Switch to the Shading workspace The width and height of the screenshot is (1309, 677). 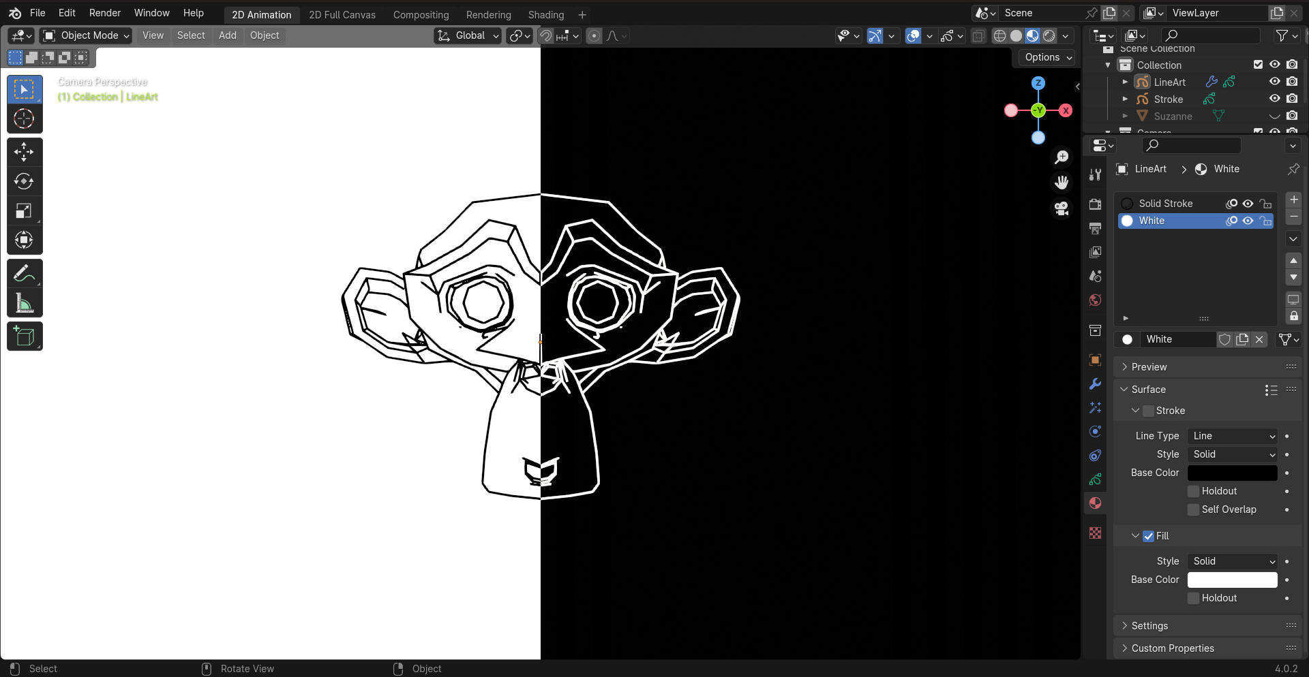click(x=546, y=14)
